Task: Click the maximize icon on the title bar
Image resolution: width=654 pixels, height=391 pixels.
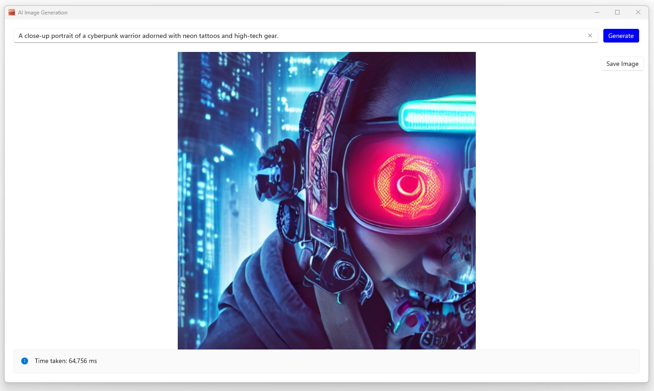Action: (x=617, y=12)
